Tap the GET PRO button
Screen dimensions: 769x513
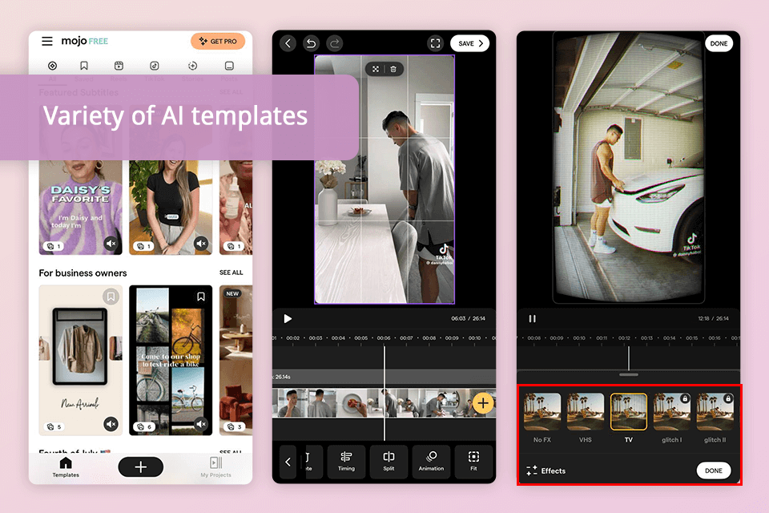click(x=218, y=41)
